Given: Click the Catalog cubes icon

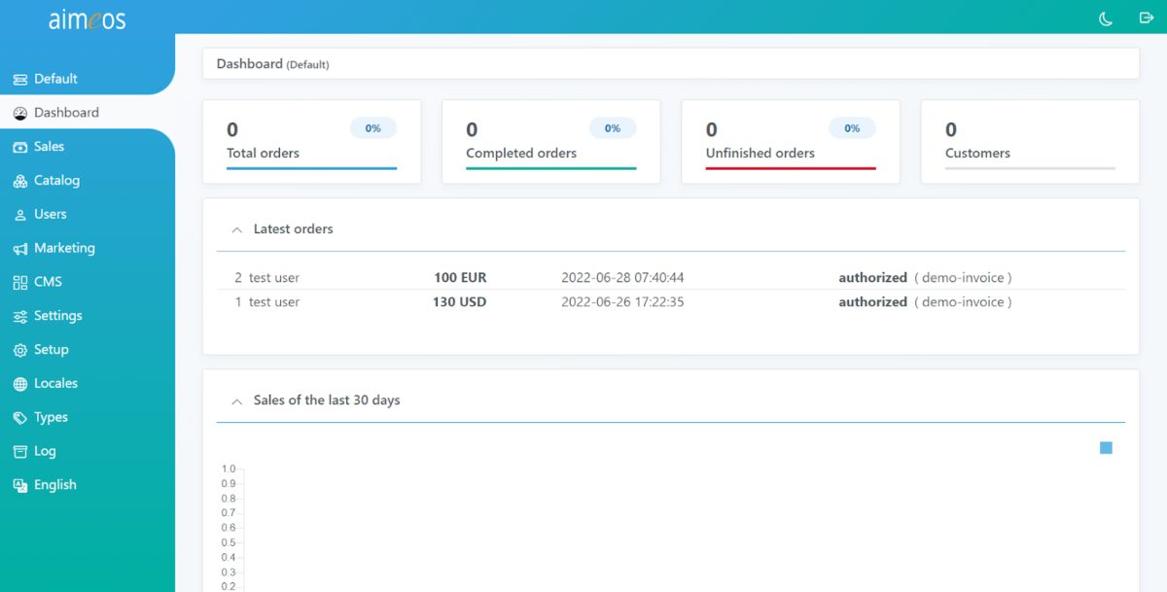Looking at the screenshot, I should pos(20,181).
